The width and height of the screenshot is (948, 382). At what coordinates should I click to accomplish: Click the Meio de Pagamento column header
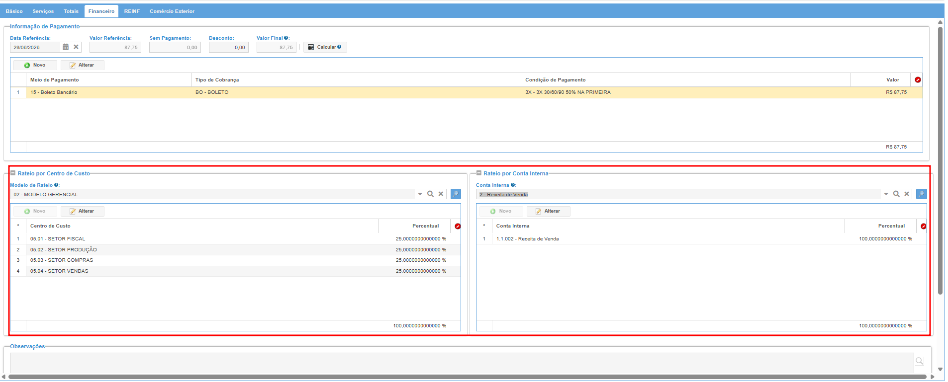click(x=108, y=80)
